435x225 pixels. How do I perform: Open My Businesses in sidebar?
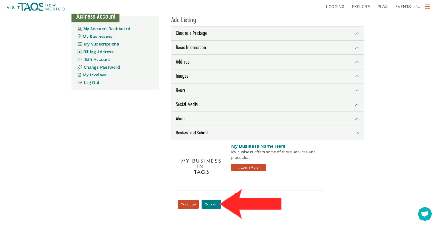tap(97, 37)
